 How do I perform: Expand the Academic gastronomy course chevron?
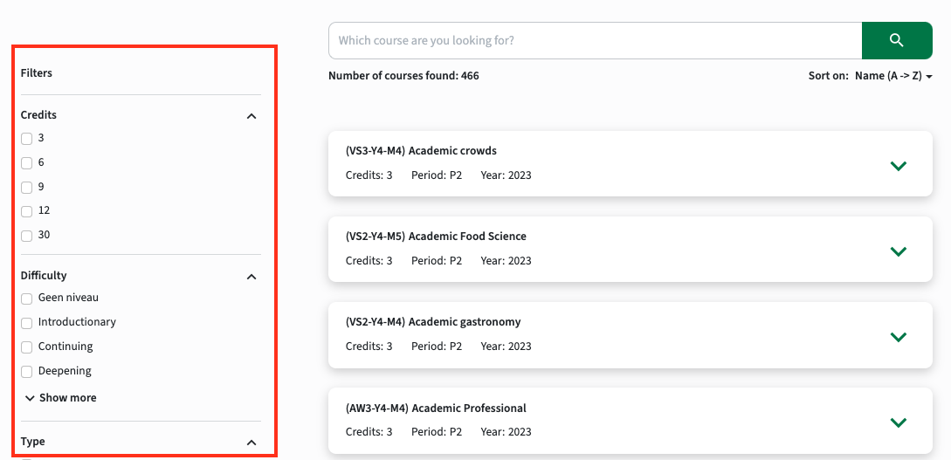pos(898,336)
